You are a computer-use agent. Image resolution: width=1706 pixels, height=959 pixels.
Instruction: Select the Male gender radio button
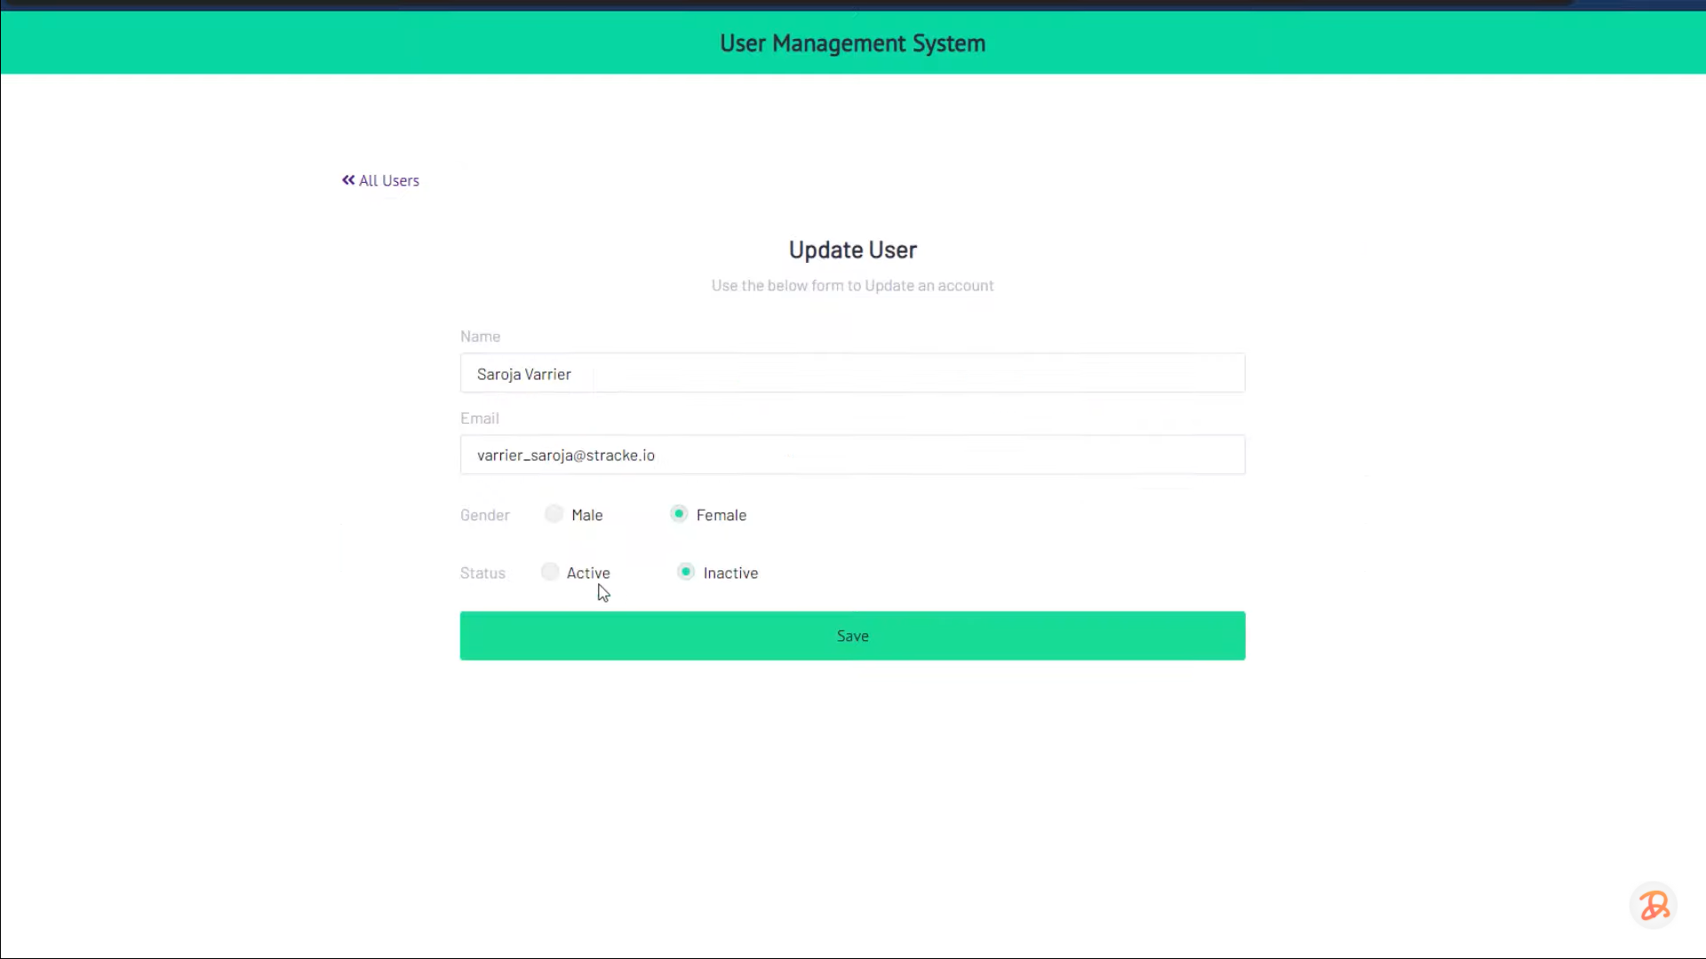point(553,514)
